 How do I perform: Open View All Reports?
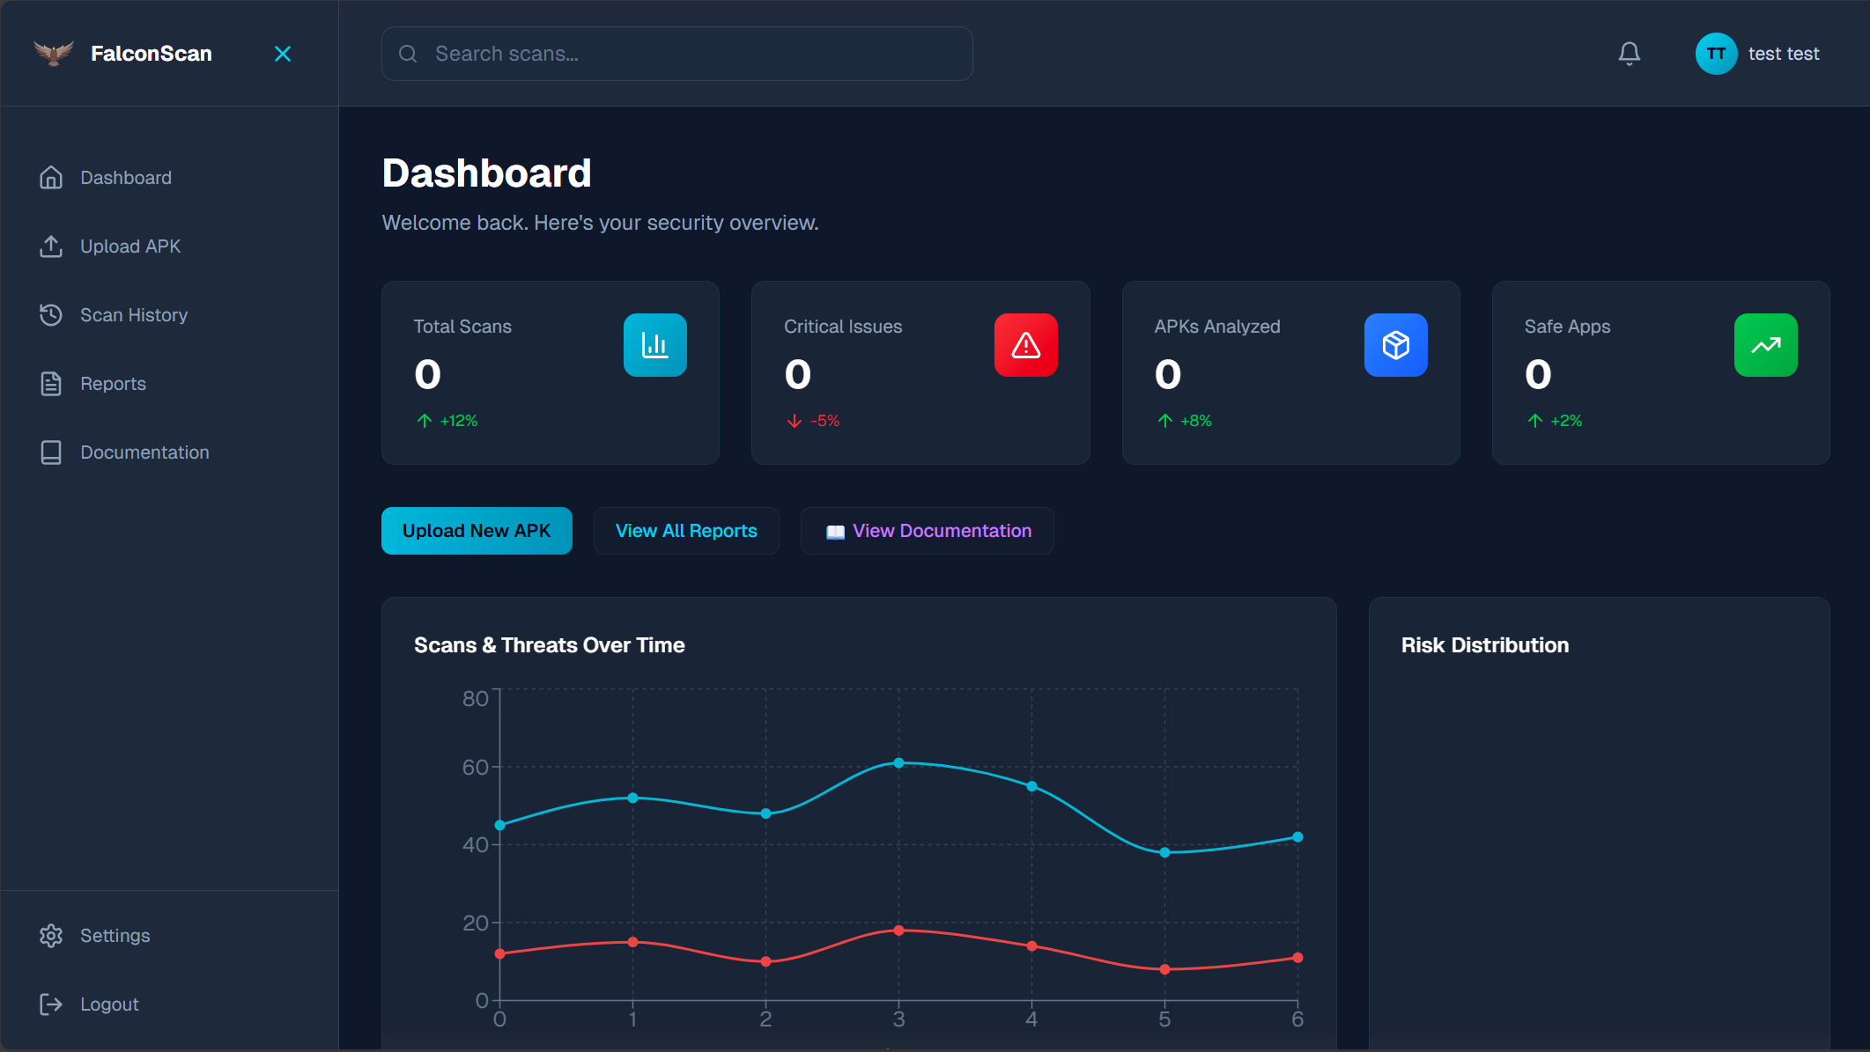(x=686, y=531)
